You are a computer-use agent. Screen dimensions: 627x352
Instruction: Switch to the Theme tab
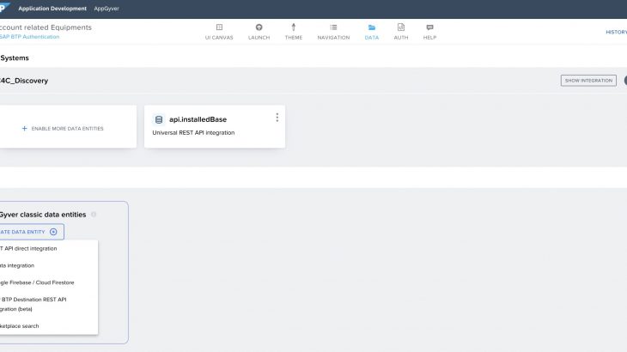tap(294, 32)
